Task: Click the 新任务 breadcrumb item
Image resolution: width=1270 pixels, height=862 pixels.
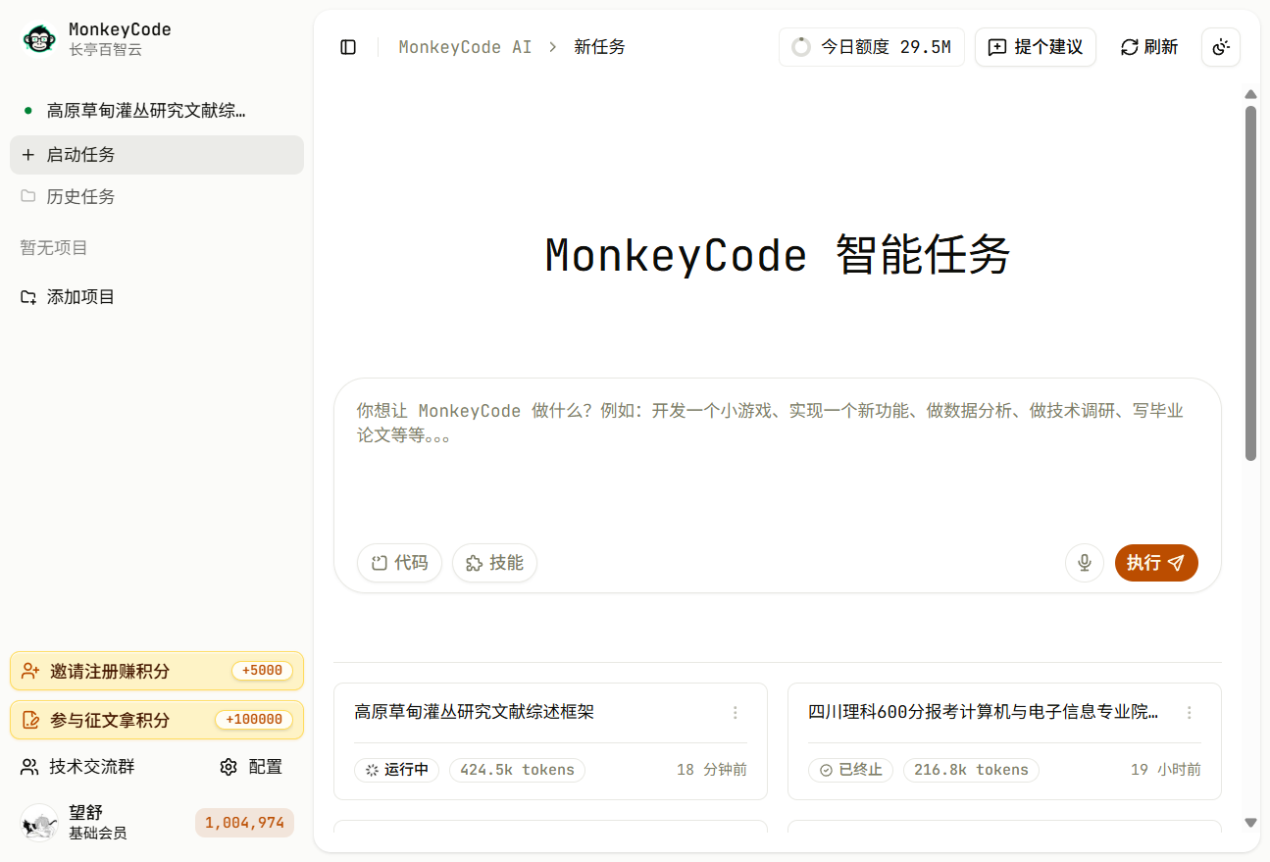Action: click(599, 47)
